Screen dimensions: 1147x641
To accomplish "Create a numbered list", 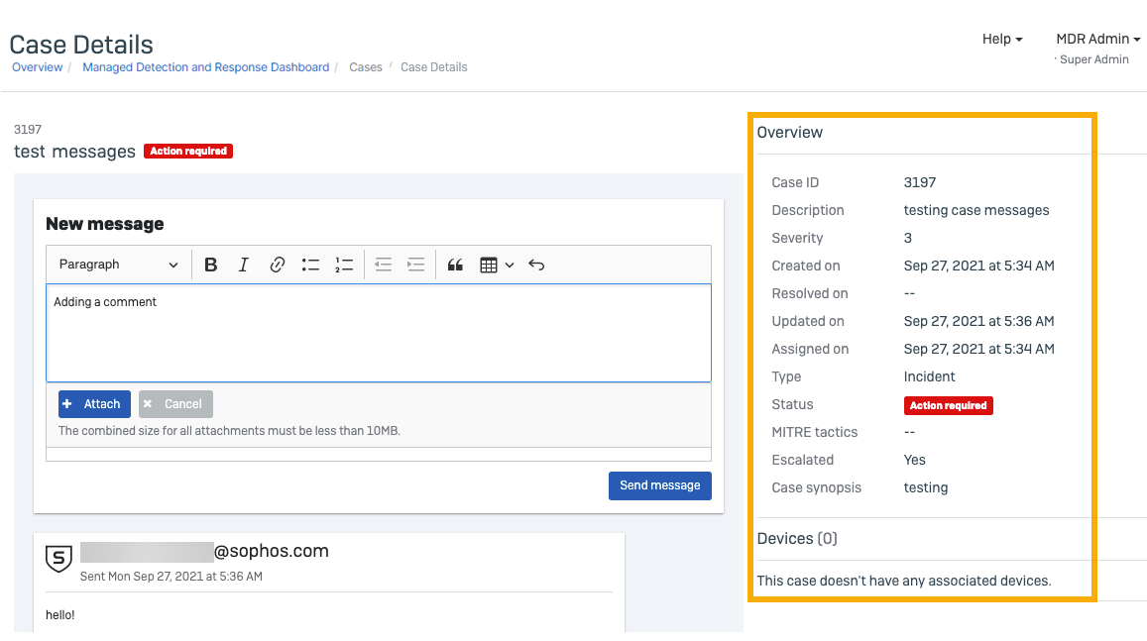I will point(344,265).
